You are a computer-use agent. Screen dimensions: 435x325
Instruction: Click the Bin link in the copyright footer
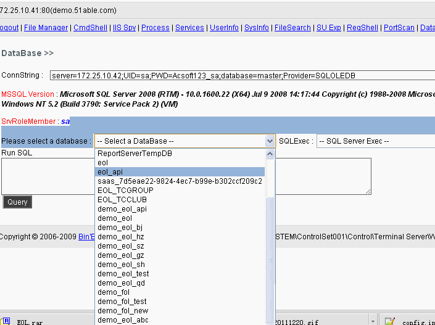tap(86, 237)
